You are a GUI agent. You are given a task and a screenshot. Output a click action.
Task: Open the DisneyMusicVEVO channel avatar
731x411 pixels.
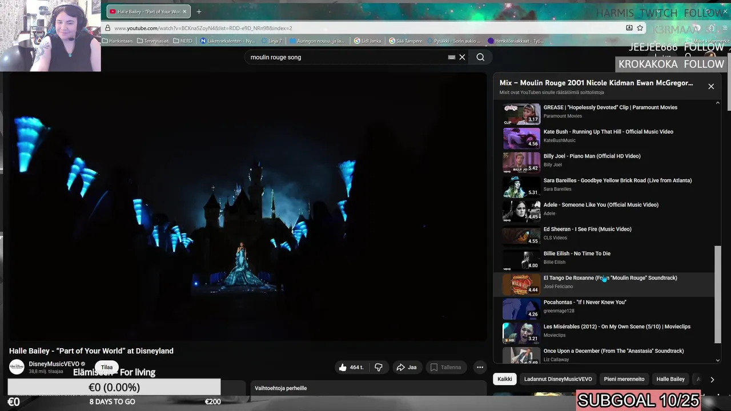[17, 367]
